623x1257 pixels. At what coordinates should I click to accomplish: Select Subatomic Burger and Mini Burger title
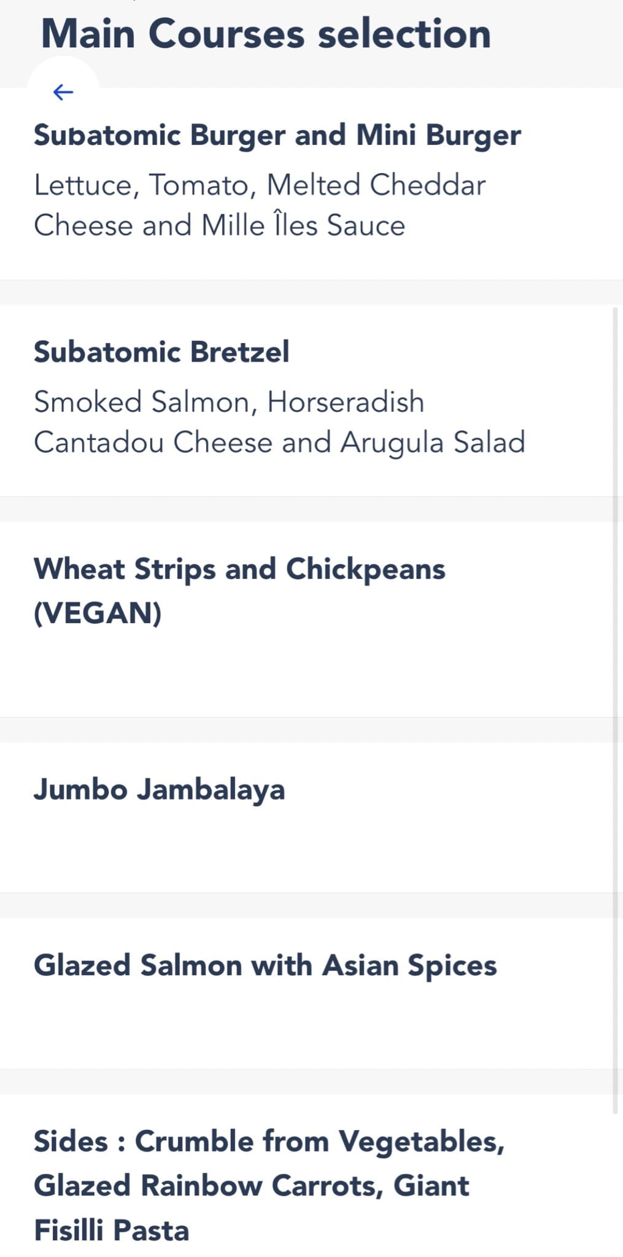coord(277,135)
